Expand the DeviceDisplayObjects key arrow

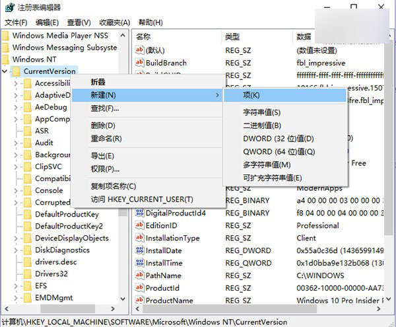tap(18, 238)
